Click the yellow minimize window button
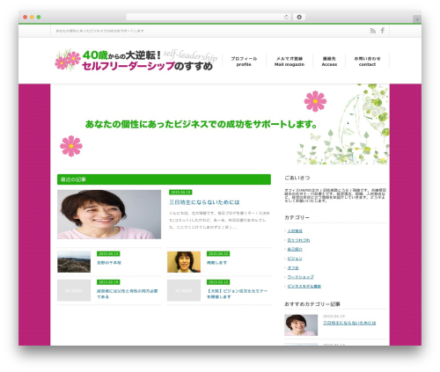The width and height of the screenshot is (440, 372). point(32,17)
